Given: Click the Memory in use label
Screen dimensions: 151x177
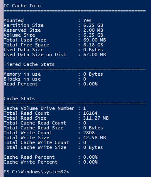Looking at the screenshot, I should tap(22, 74).
